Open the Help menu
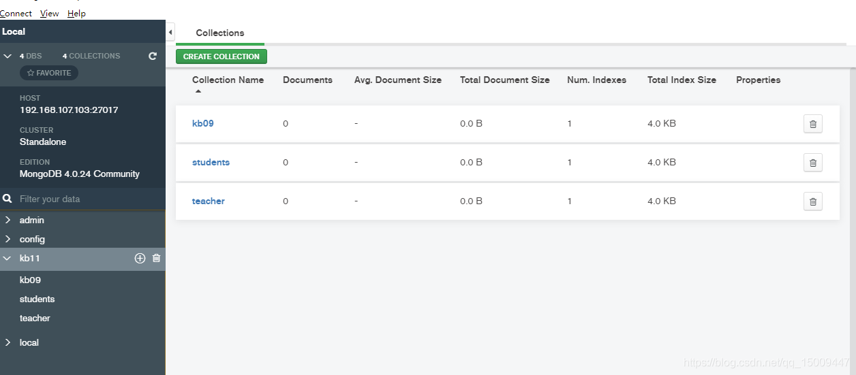 click(x=76, y=14)
